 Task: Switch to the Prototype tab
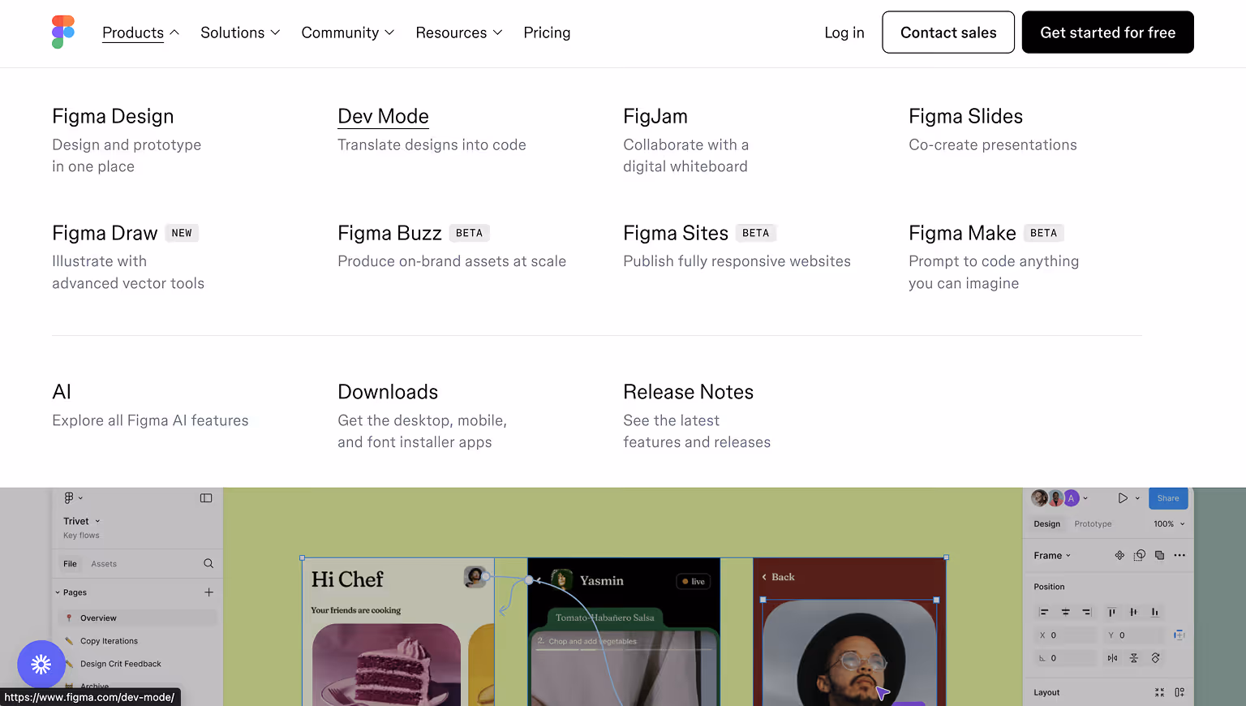tap(1093, 524)
